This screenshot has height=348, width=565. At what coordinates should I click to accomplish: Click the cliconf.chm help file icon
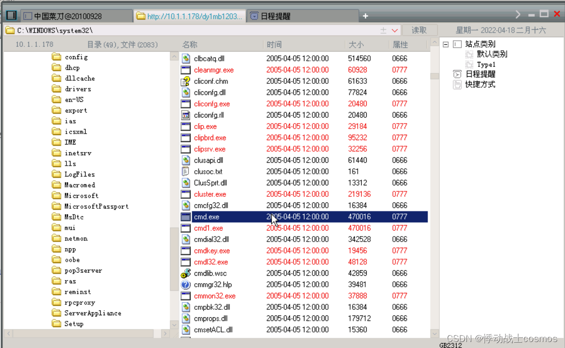point(186,81)
